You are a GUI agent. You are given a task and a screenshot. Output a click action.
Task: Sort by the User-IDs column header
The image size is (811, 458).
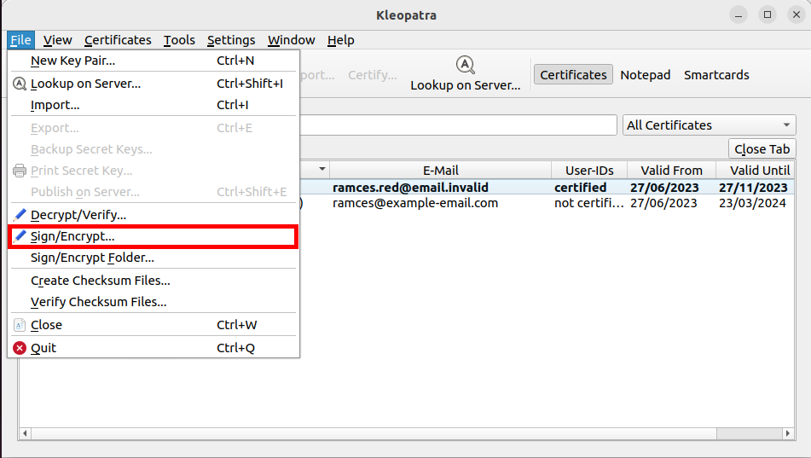coord(589,171)
